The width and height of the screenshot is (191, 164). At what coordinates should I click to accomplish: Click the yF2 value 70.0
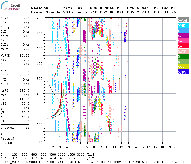click(25, 104)
